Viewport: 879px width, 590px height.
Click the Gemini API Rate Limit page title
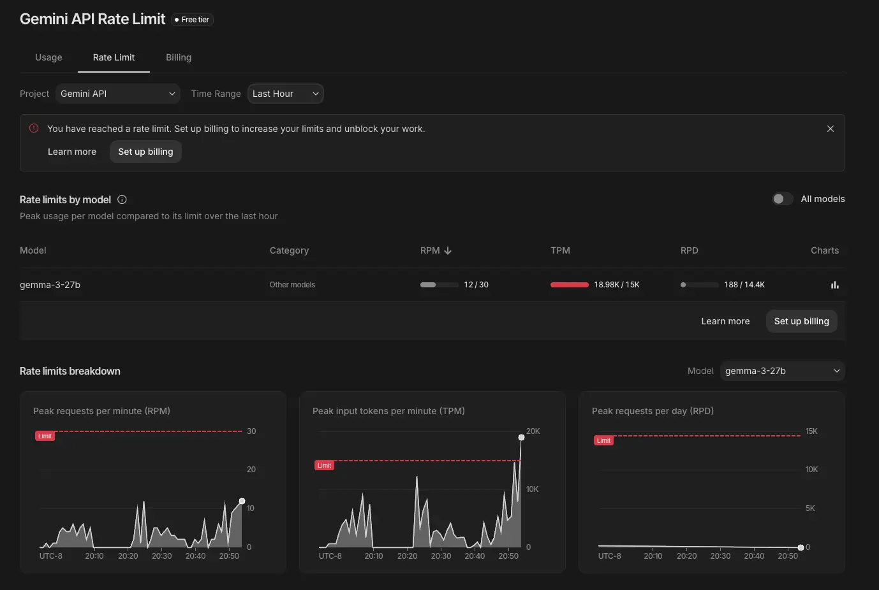(92, 19)
